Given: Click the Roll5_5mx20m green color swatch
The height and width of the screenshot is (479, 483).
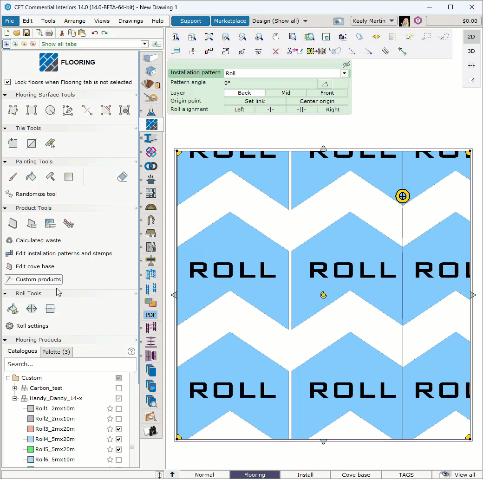Looking at the screenshot, I should (31, 449).
